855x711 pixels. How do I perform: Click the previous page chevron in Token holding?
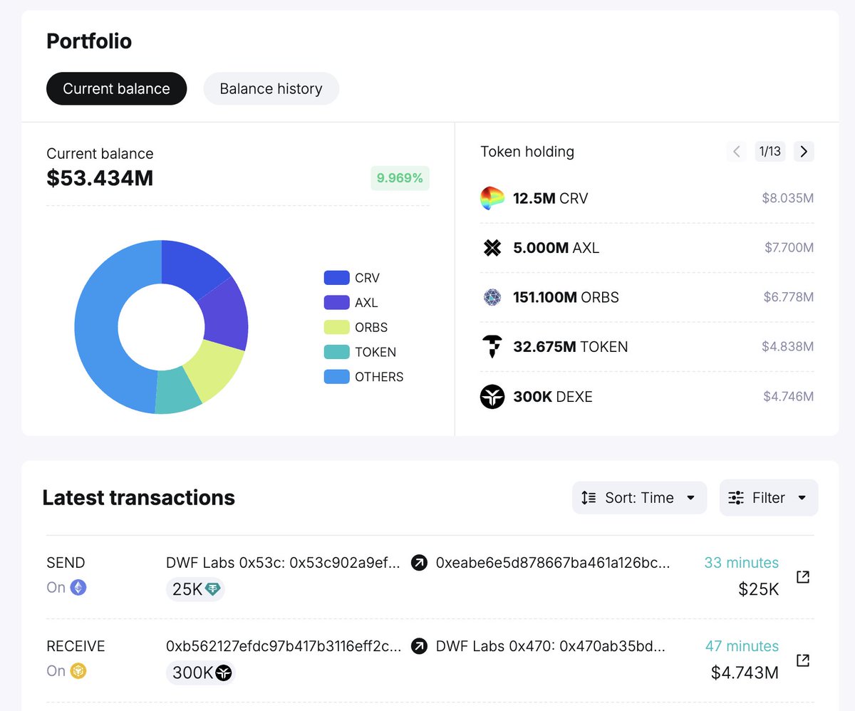tap(736, 151)
